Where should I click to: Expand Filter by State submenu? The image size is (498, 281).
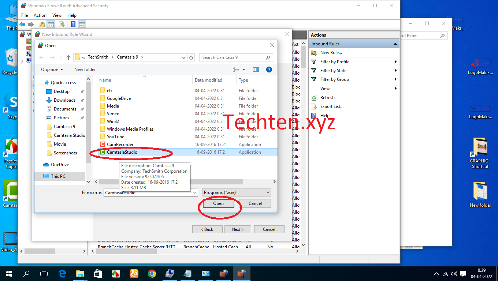[x=396, y=71]
